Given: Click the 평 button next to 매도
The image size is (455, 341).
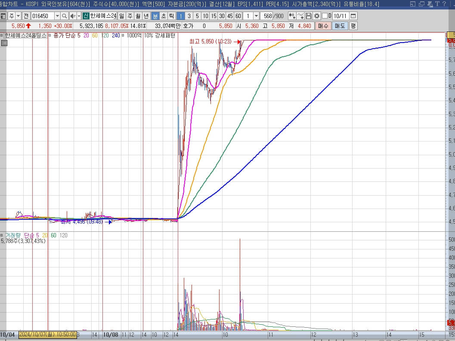Looking at the screenshot, I should coord(353,26).
